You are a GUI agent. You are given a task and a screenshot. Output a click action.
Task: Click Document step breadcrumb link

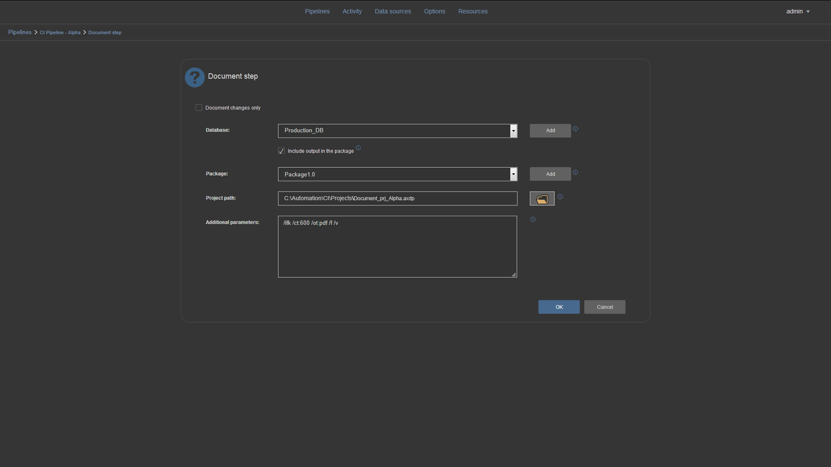105,33
